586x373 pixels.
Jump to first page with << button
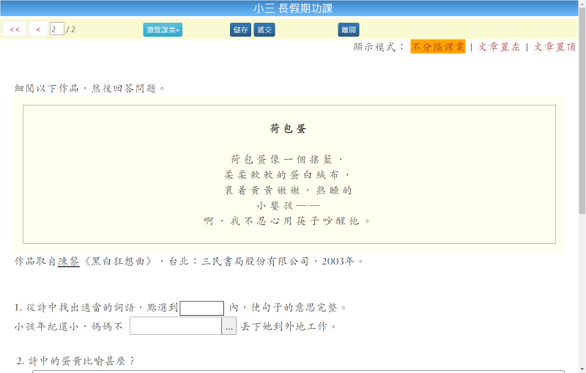15,29
